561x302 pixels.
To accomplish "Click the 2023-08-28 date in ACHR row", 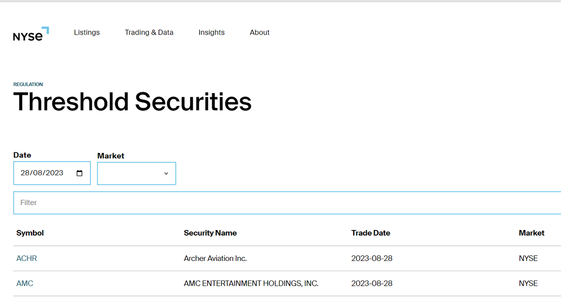I will pos(372,258).
